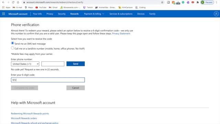The height and width of the screenshot is (124, 220).
Task: Click the browser address bar URL
Action: (x=55, y=2)
